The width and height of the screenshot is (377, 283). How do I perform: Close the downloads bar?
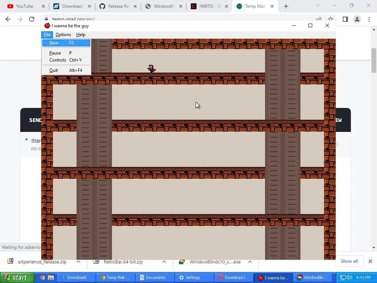pyautogui.click(x=370, y=261)
